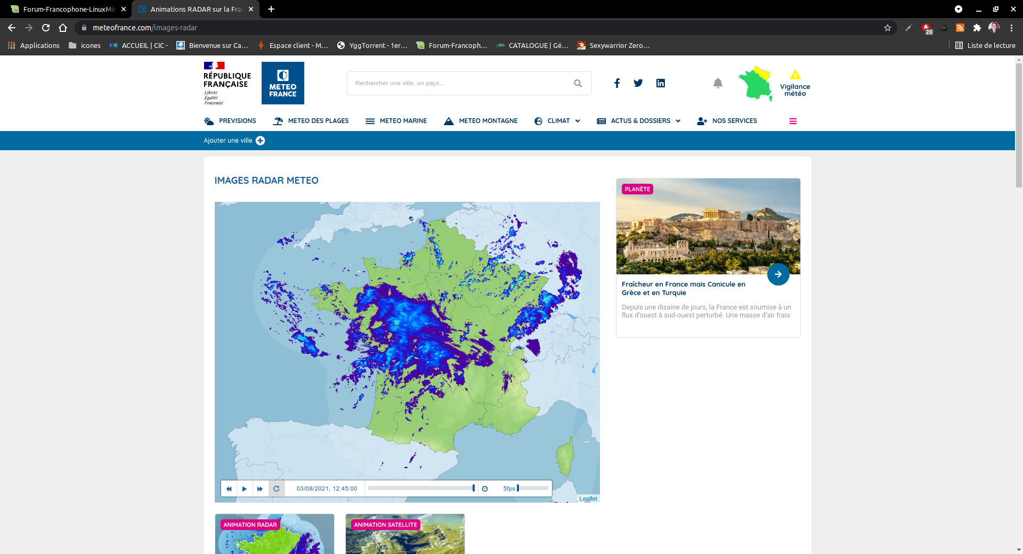
Task: Click the Vigilance météo warning triangle
Action: (795, 75)
